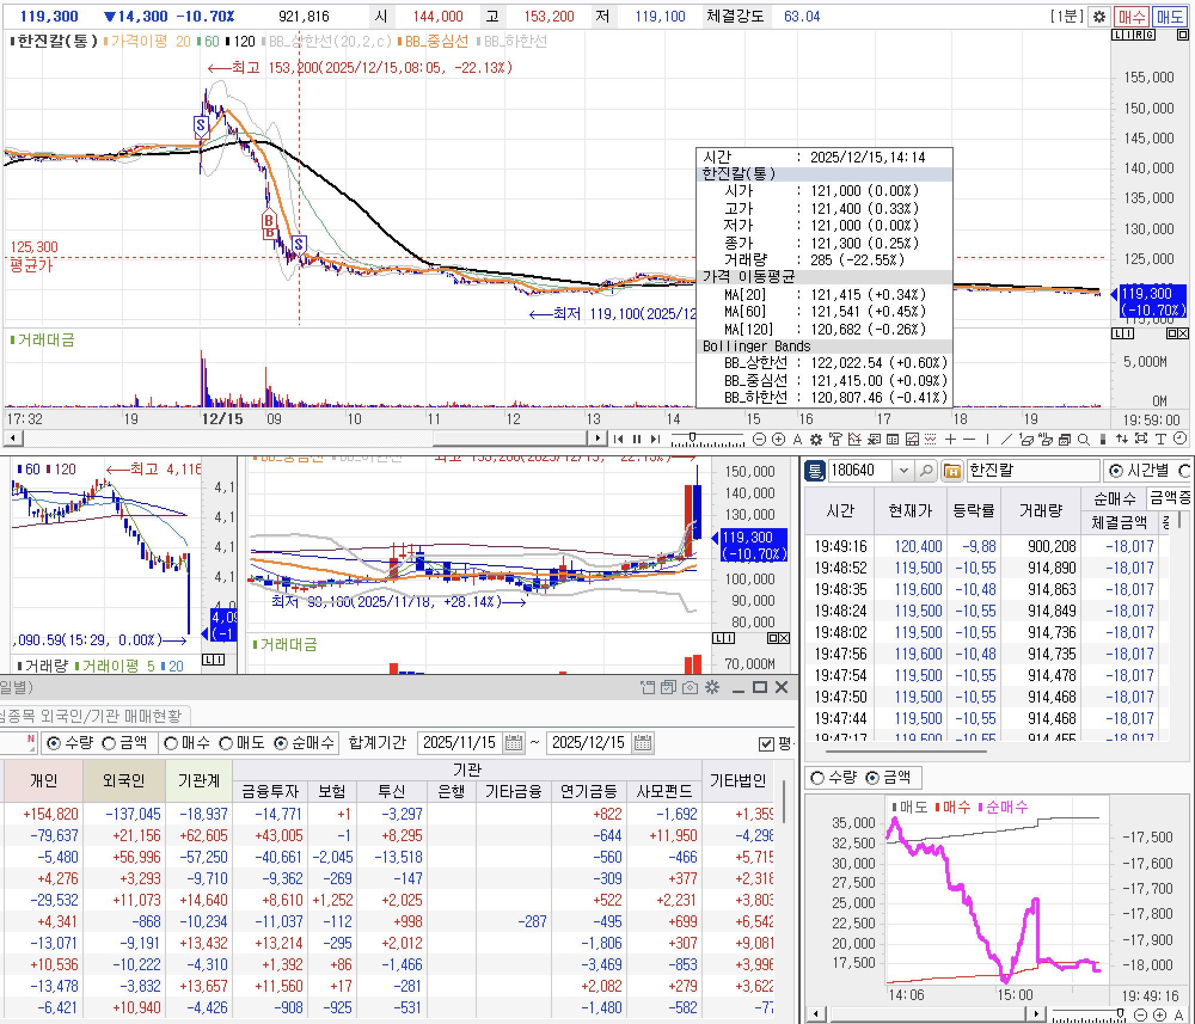Select the text T tool in chart toolbar
The height and width of the screenshot is (1024, 1195).
[x=1160, y=440]
